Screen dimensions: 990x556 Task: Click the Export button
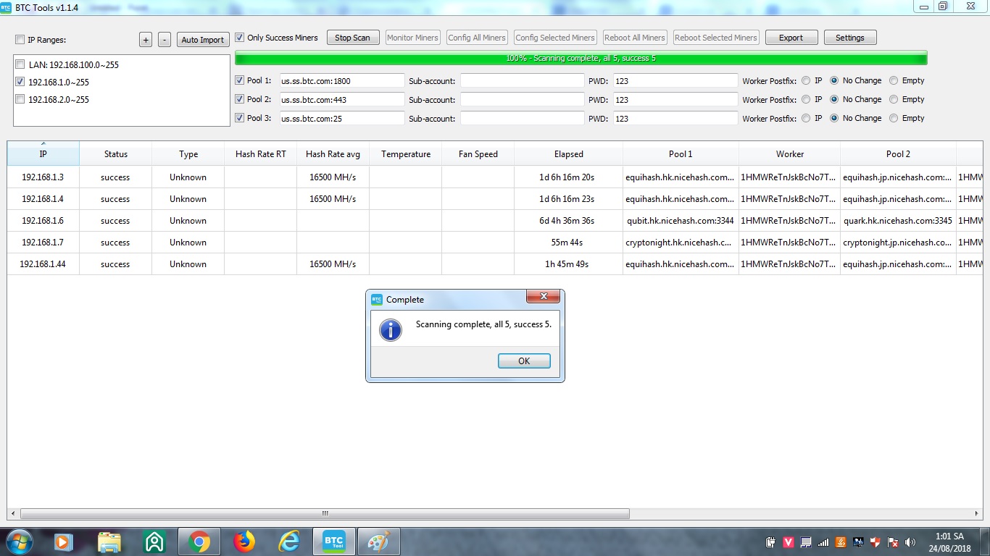(791, 38)
